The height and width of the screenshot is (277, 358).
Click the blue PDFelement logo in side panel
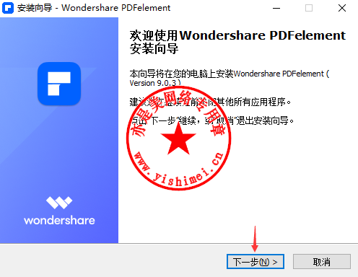pyautogui.click(x=59, y=84)
